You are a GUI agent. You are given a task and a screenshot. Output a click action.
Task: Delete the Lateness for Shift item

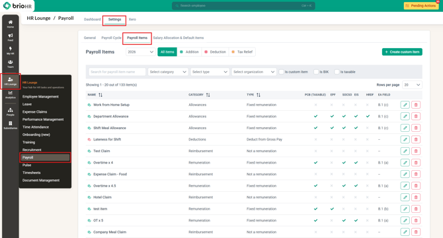[x=416, y=139]
